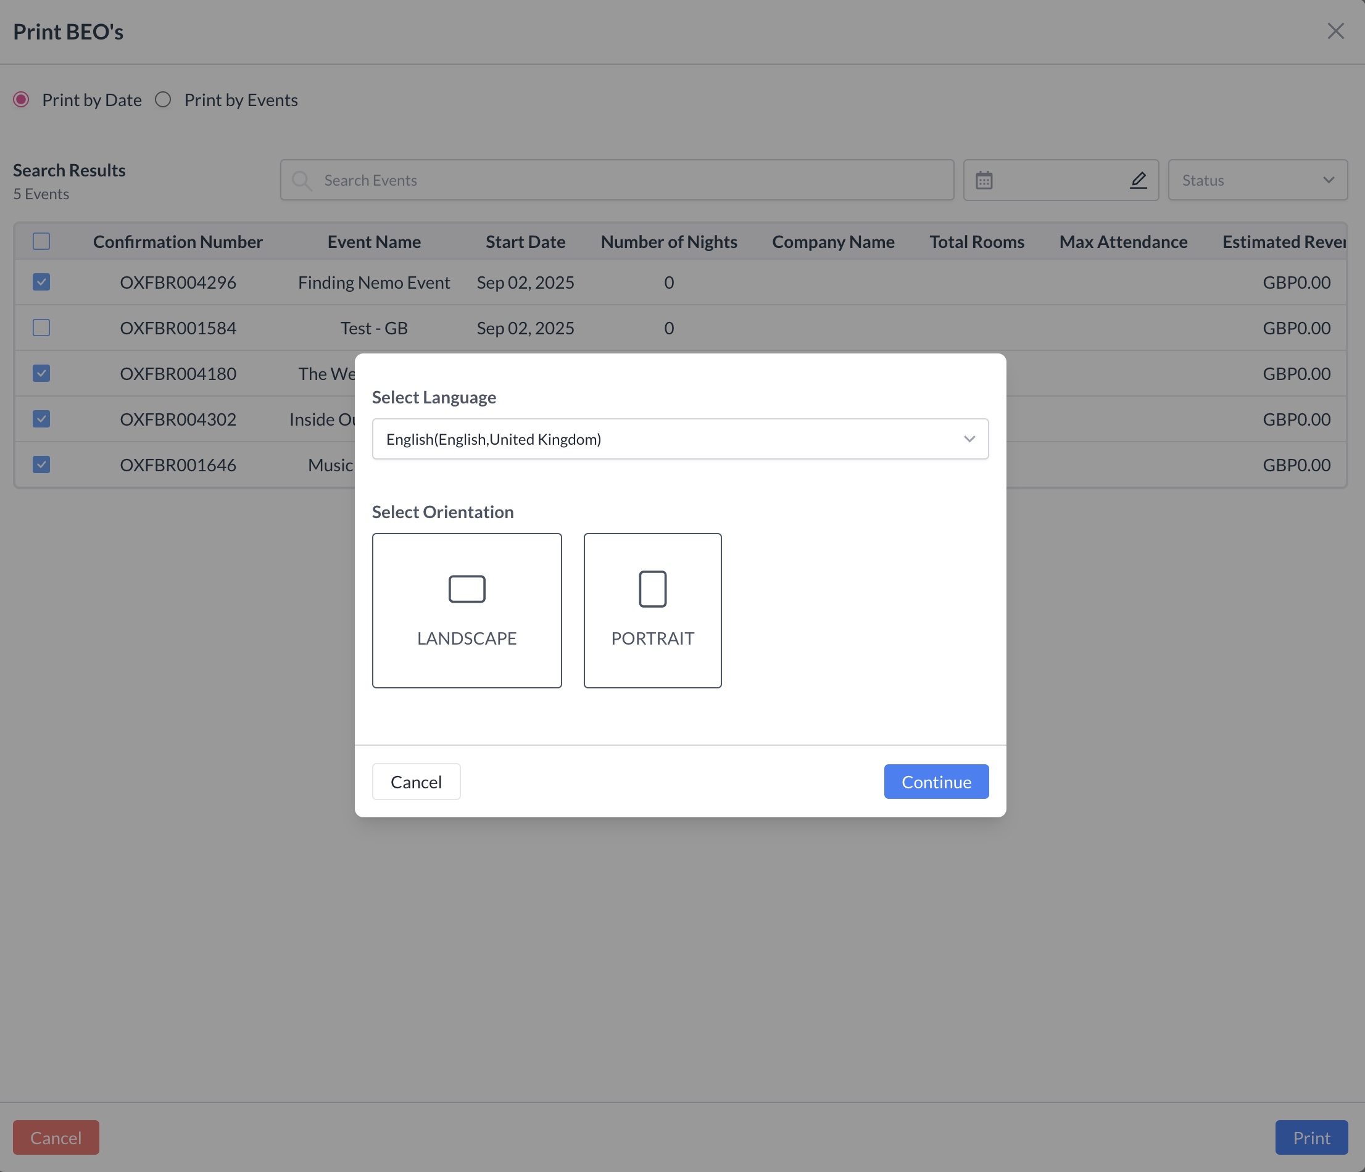Uncheck the OXFBR004296 row checkbox
Image resolution: width=1365 pixels, height=1172 pixels.
(x=41, y=282)
